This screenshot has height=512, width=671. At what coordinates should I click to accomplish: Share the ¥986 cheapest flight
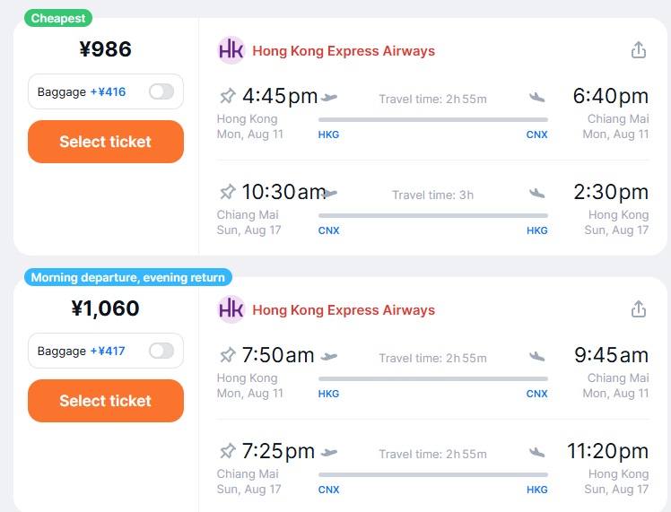tap(639, 50)
